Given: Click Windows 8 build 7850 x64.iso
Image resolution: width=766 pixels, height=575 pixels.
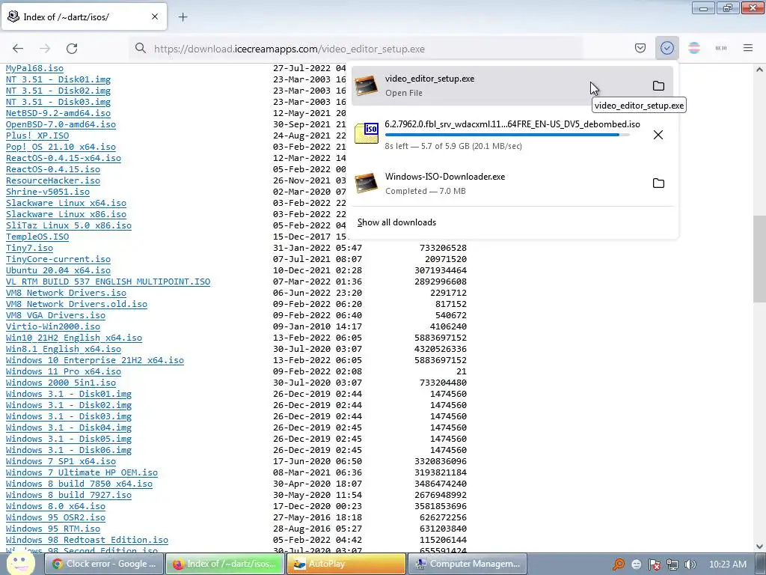Looking at the screenshot, I should tap(79, 484).
